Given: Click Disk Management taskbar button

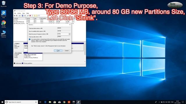Looking at the screenshot, I should [78, 102].
